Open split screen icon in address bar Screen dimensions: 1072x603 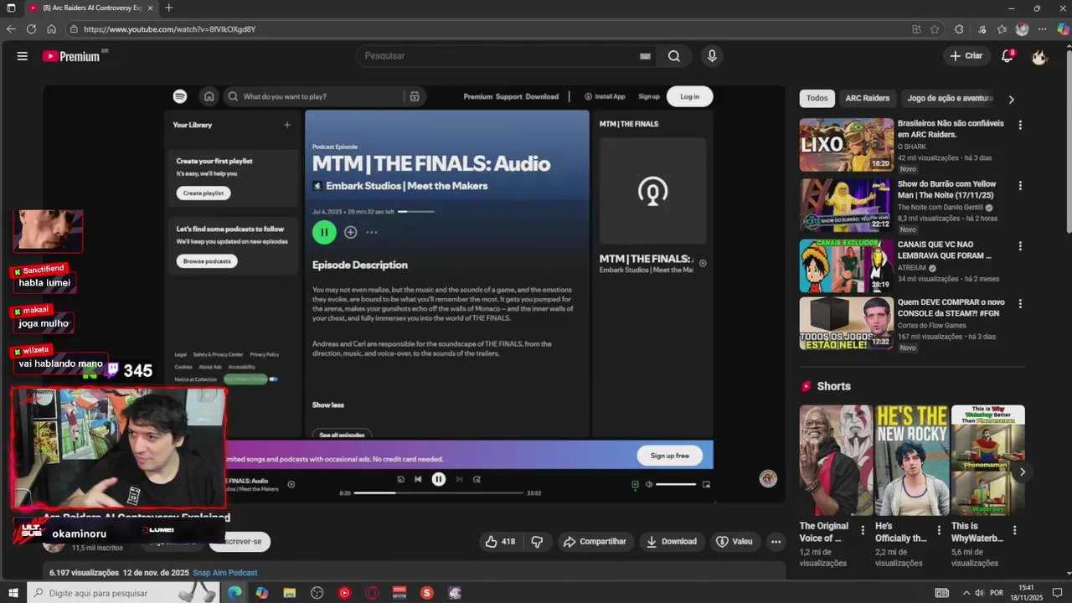pyautogui.click(x=916, y=28)
